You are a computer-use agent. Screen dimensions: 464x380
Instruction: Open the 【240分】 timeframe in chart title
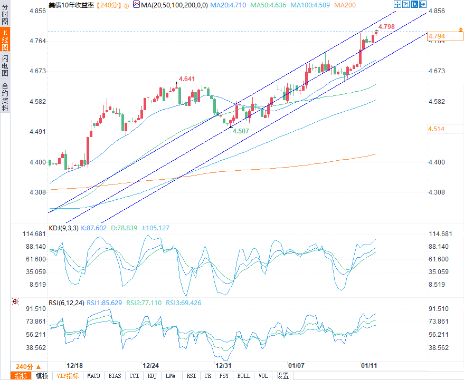tap(110, 5)
